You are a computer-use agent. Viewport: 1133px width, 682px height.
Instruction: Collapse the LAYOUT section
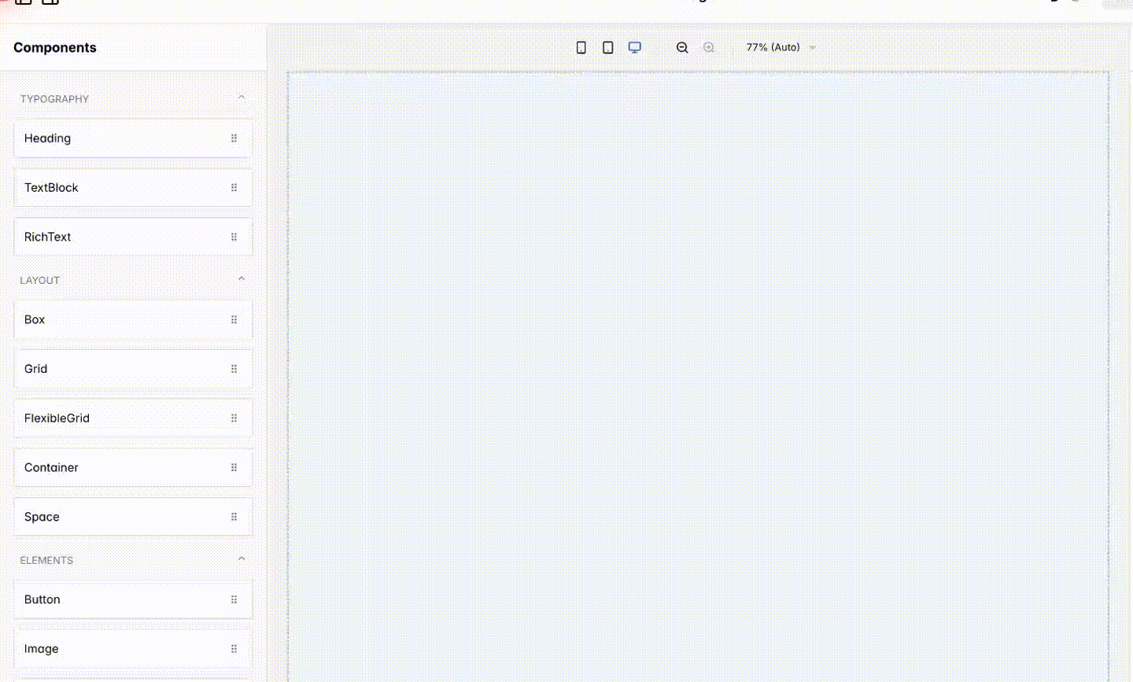242,278
